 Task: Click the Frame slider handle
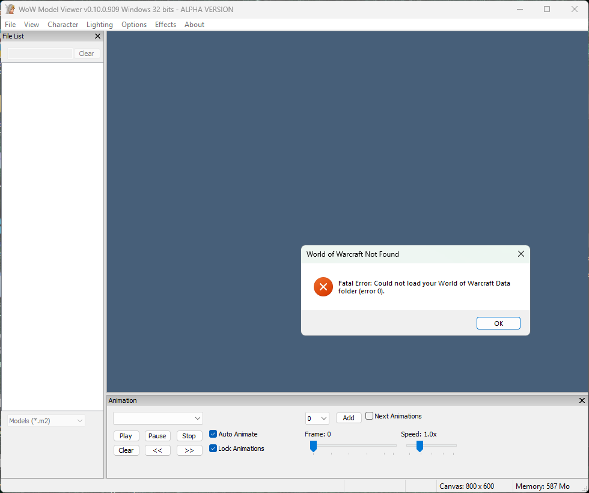(x=313, y=446)
